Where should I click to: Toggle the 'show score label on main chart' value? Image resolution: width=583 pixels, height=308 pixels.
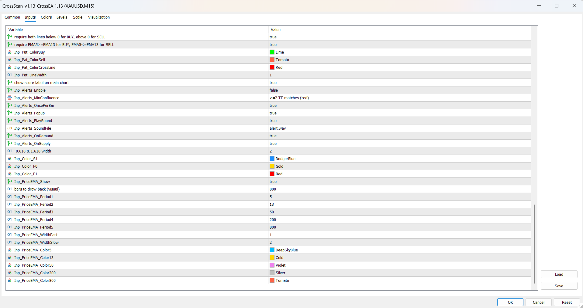(x=399, y=82)
